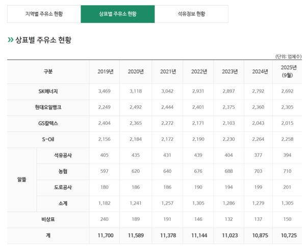Click total value 11,144
This screenshot has width=306, height=248.
pos(199,236)
